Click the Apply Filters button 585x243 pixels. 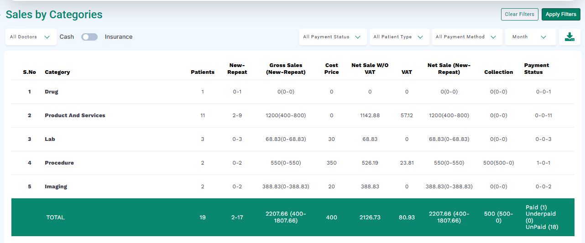pyautogui.click(x=561, y=14)
